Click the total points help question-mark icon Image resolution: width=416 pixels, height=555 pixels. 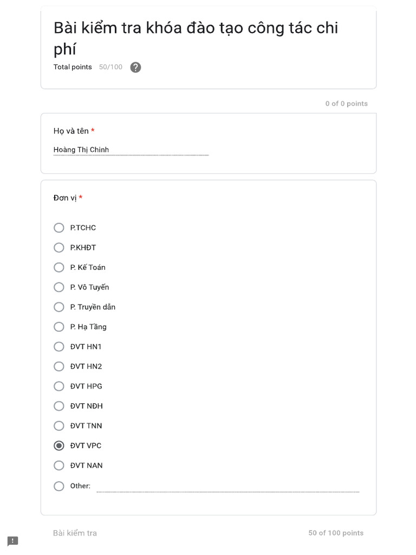[135, 67]
